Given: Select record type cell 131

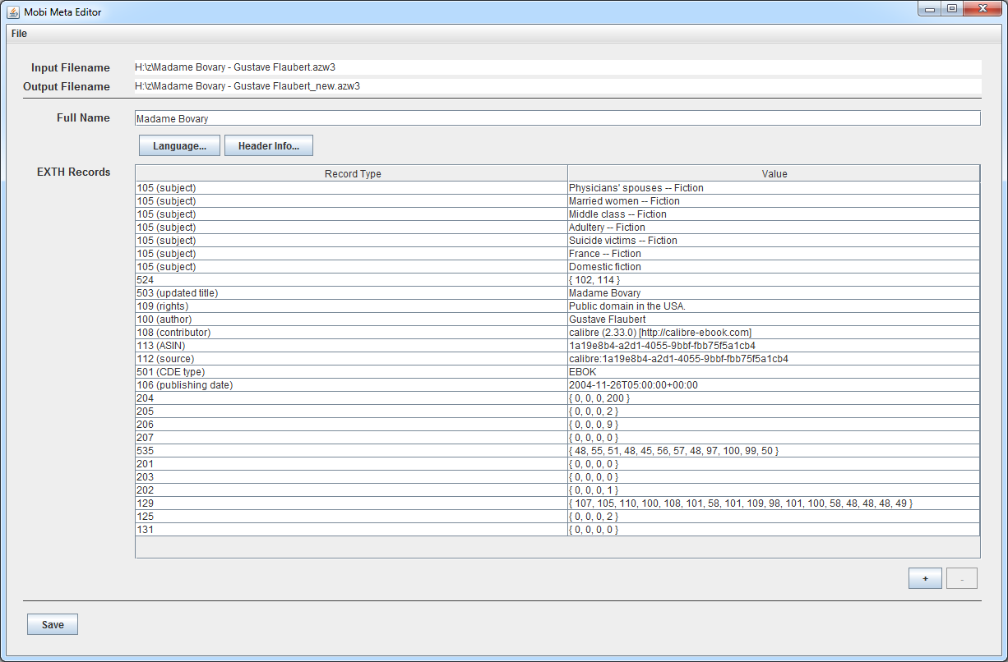Looking at the screenshot, I should (352, 530).
